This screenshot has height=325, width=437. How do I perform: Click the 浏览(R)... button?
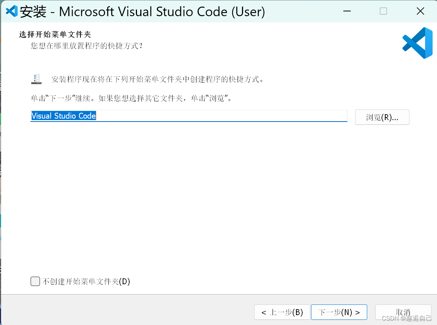coord(382,117)
